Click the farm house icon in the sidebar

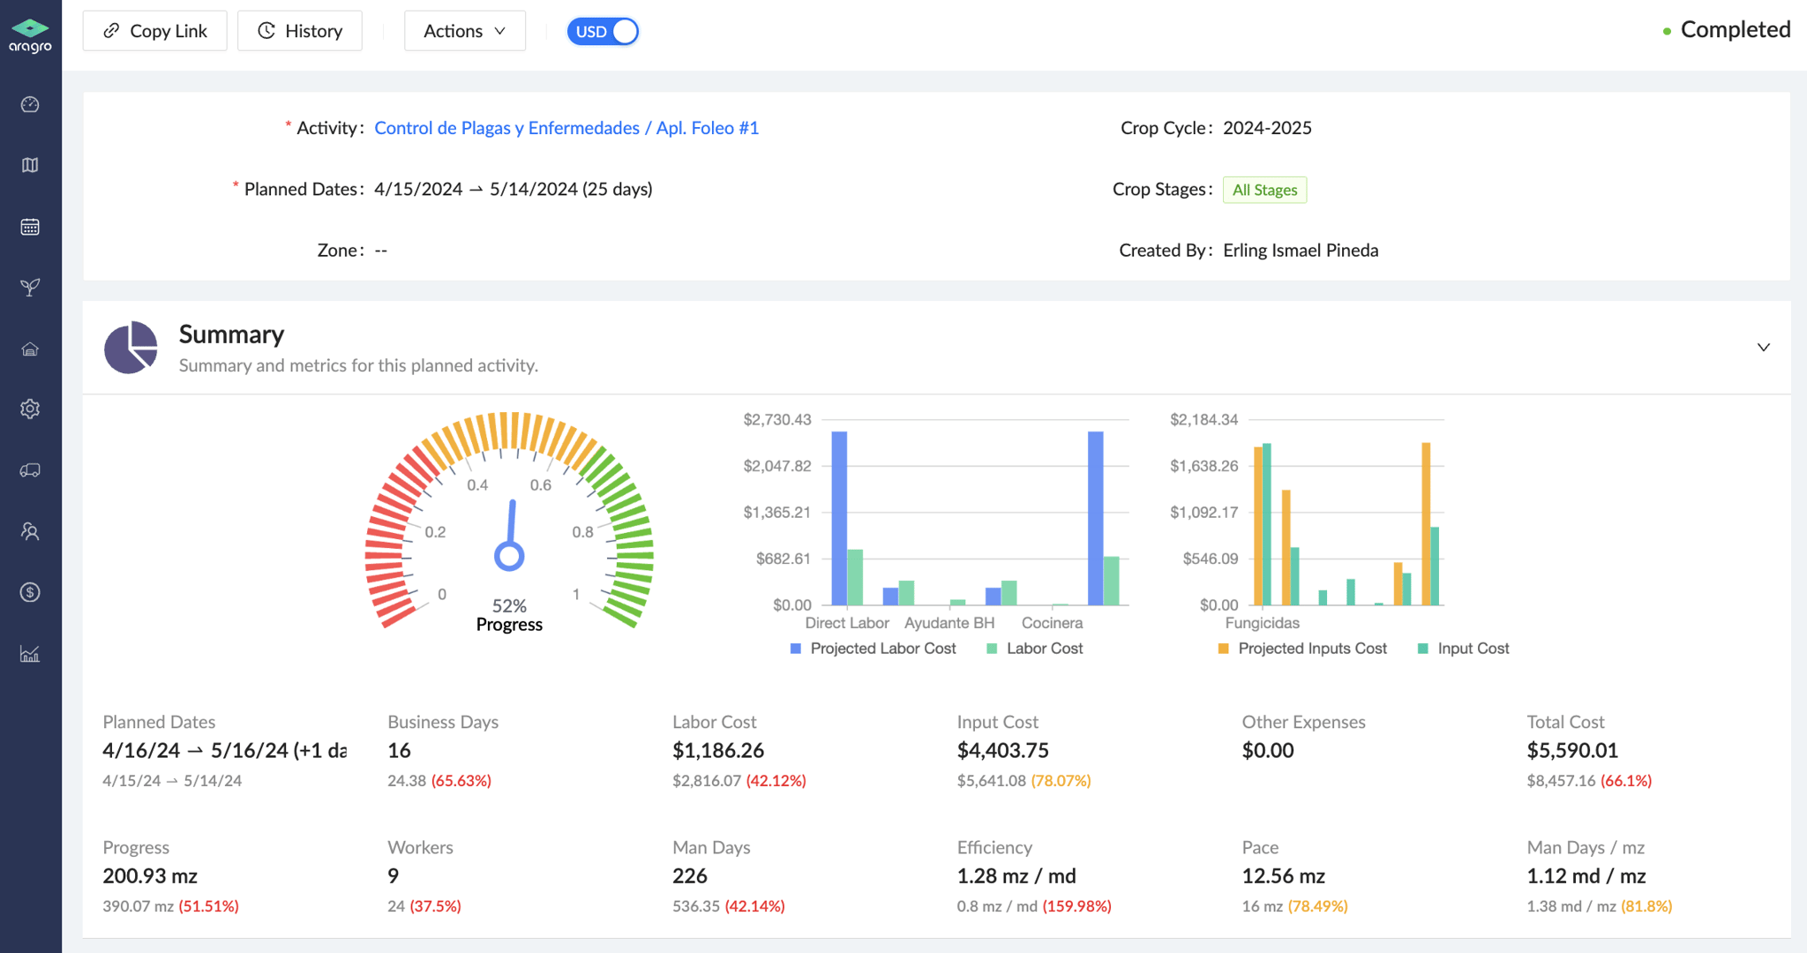click(30, 348)
